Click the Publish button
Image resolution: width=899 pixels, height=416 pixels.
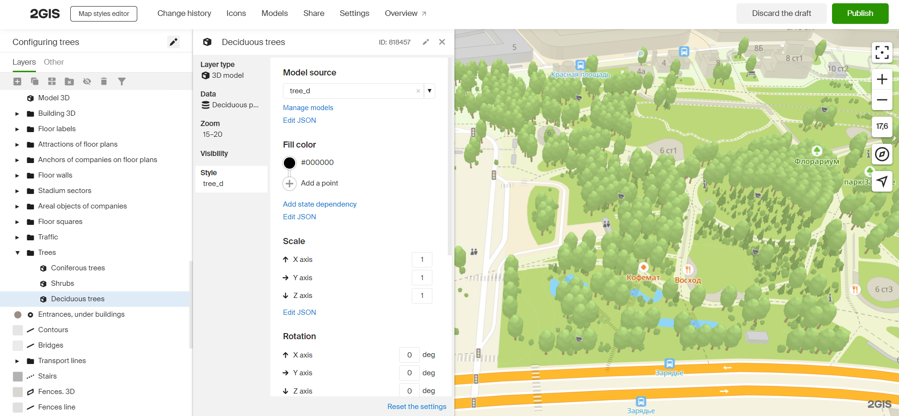pos(860,13)
